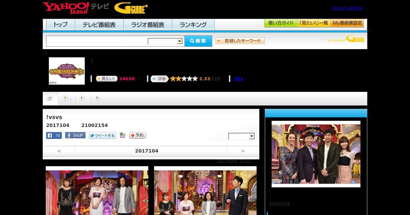The width and height of the screenshot is (410, 215).
Task: Click the 評価 plus rating button
Action: (159, 79)
